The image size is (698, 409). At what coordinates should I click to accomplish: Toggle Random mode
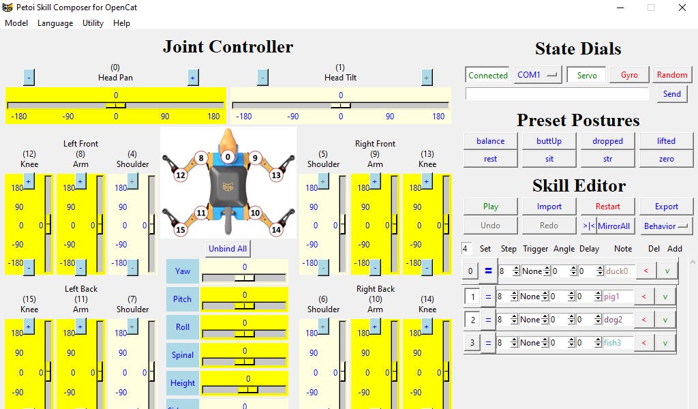click(672, 74)
